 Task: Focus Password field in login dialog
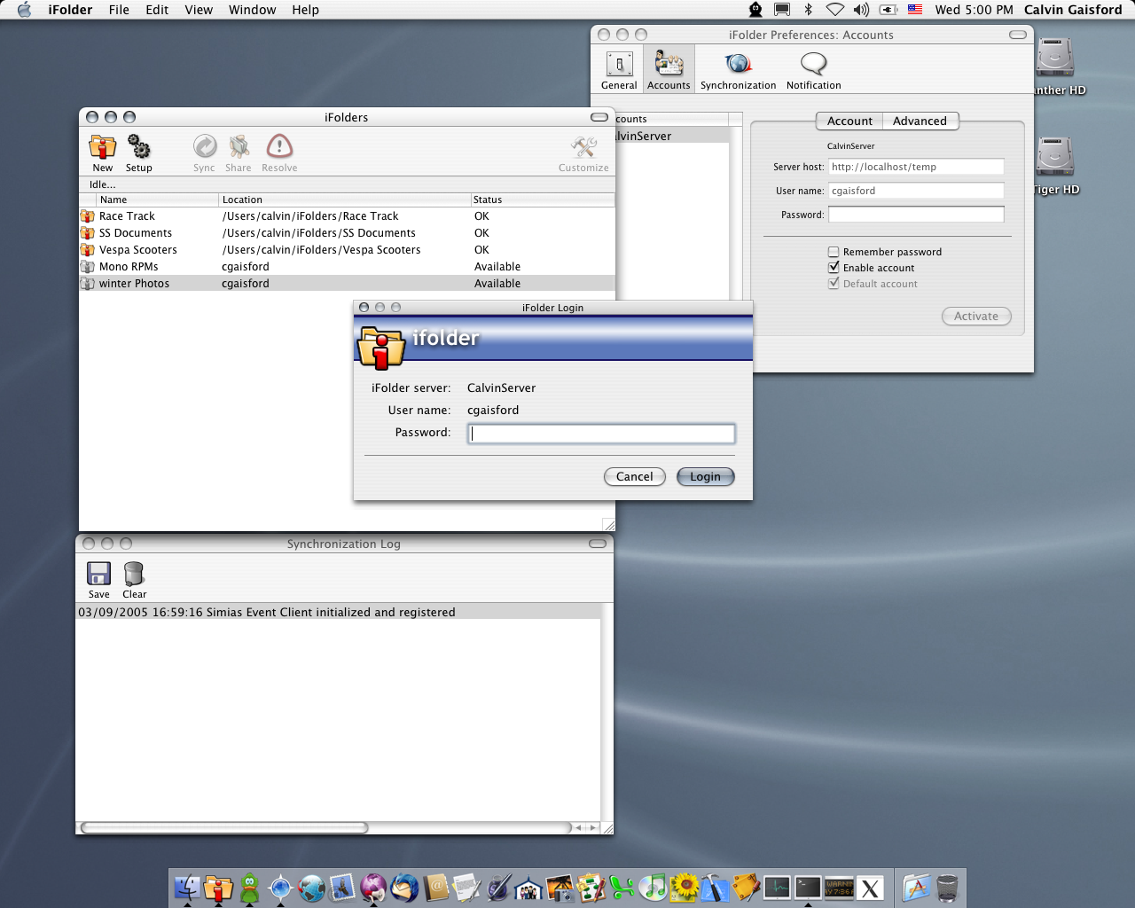click(601, 434)
